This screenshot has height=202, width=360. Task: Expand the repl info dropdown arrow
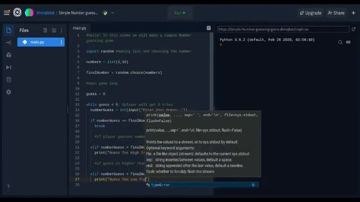(x=112, y=13)
